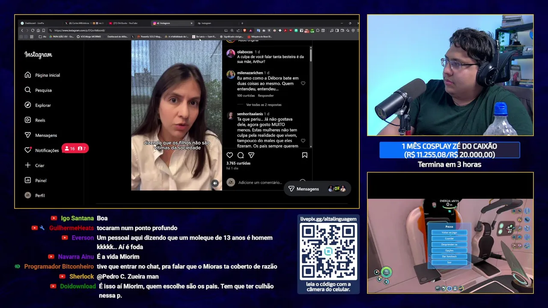Open the De Laicis bookmark
Viewport: 548px width, 308px height.
[204, 37]
